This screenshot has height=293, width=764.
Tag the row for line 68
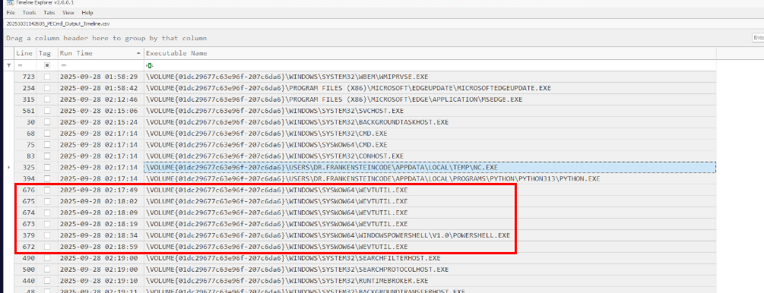point(47,134)
